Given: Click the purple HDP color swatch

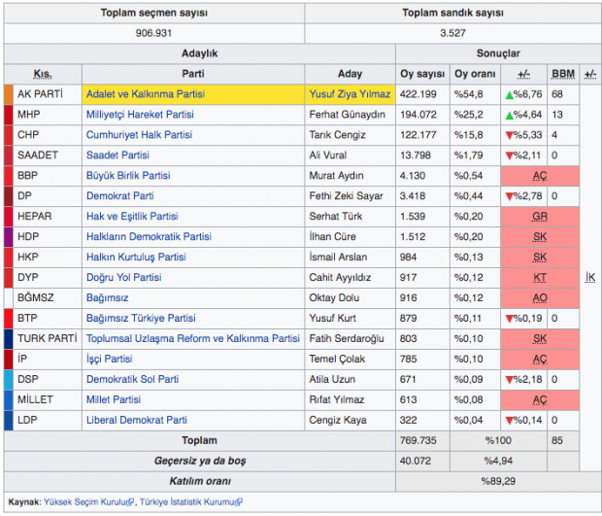Looking at the screenshot, I should click(9, 237).
